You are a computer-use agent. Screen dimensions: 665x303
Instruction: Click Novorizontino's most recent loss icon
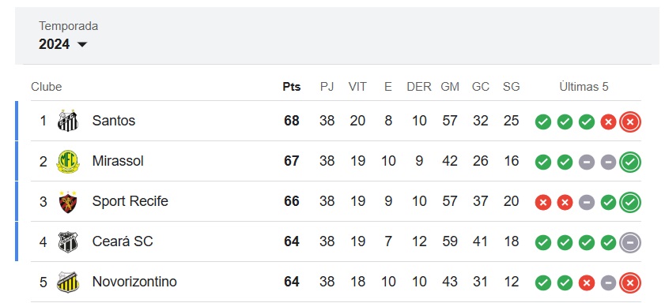click(x=629, y=282)
